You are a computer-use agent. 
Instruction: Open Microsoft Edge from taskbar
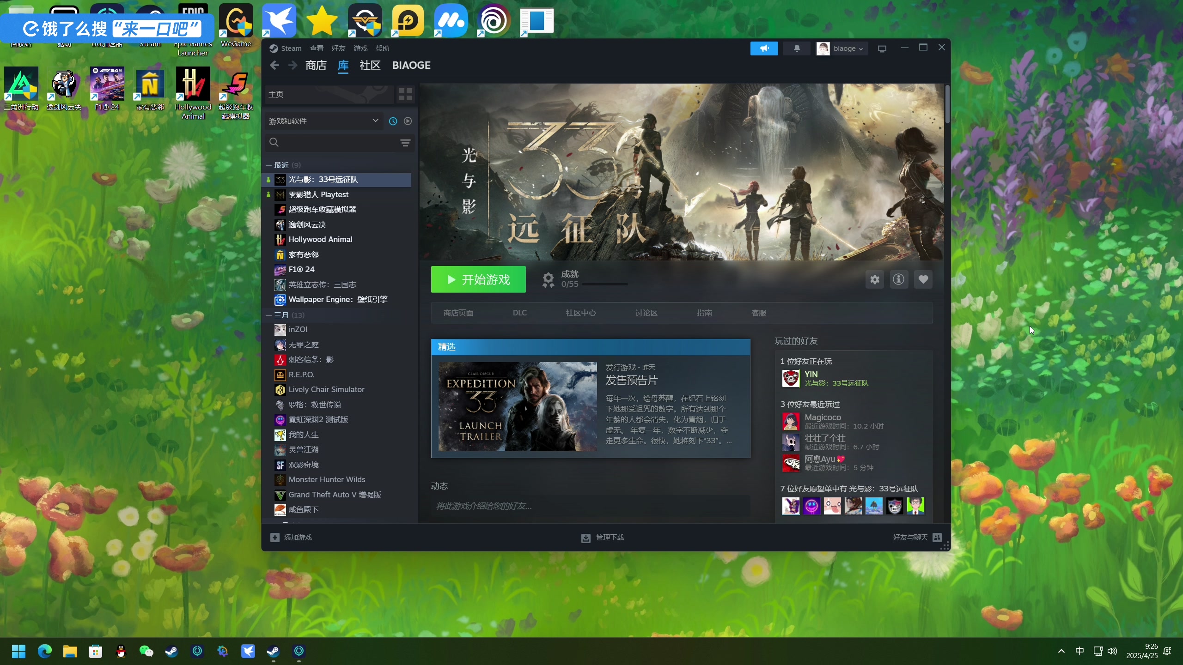tap(44, 652)
